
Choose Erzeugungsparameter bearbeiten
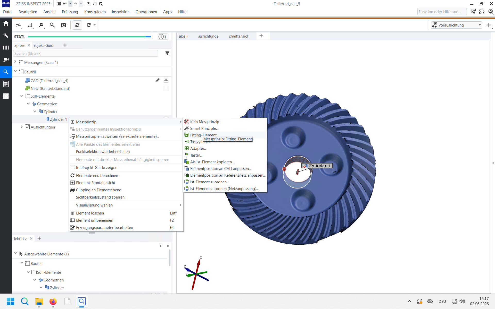(x=126, y=227)
